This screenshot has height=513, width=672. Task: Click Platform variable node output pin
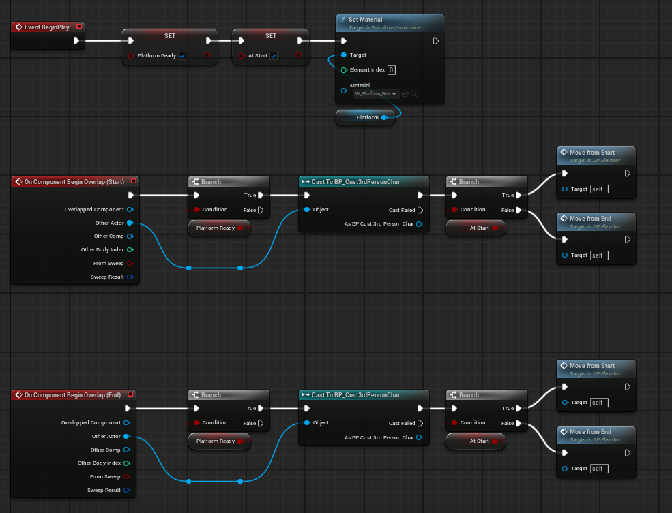(384, 118)
